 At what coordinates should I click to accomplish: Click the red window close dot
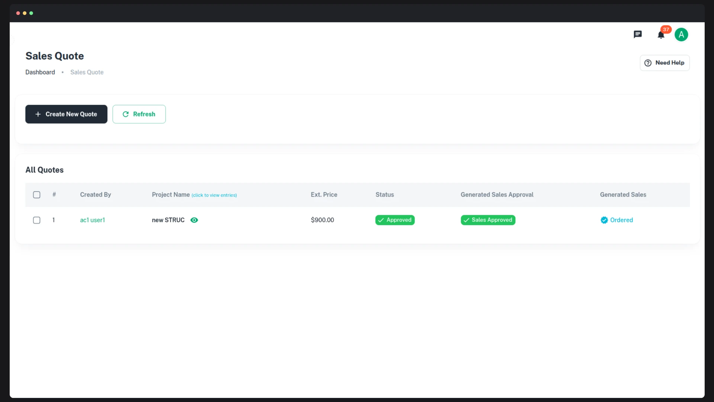18,13
